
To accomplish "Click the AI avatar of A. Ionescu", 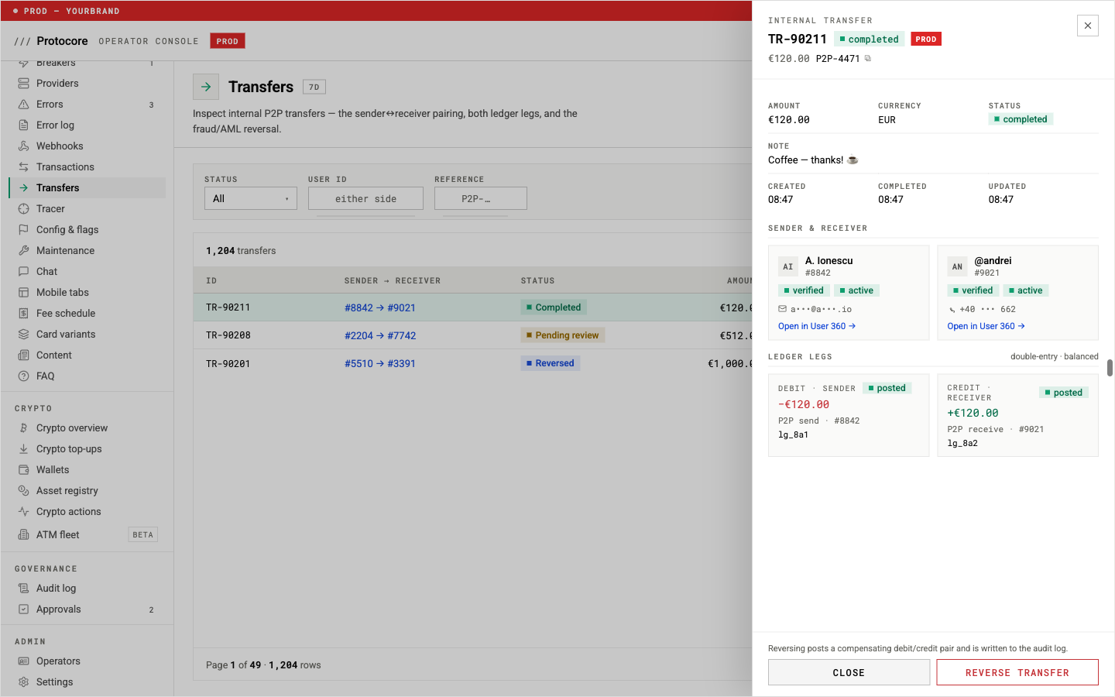I will tap(788, 267).
